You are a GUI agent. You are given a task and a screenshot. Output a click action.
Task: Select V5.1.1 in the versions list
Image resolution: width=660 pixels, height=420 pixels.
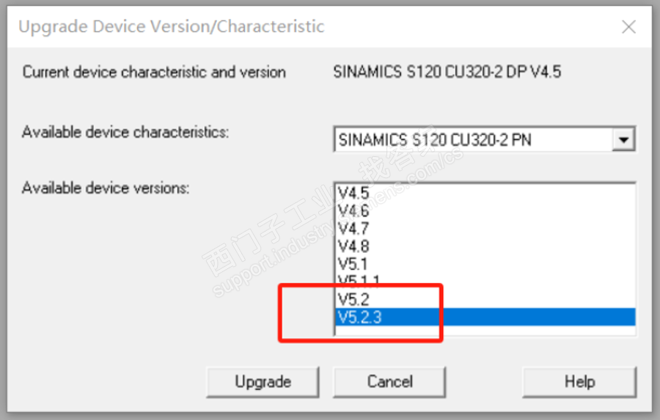[358, 280]
